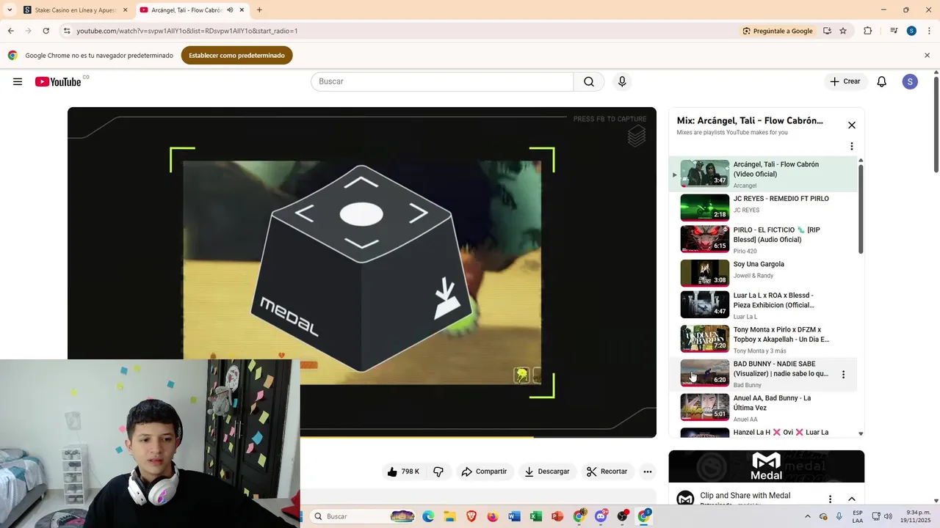The image size is (940, 528).
Task: Start voice search with the microphone
Action: (x=622, y=81)
